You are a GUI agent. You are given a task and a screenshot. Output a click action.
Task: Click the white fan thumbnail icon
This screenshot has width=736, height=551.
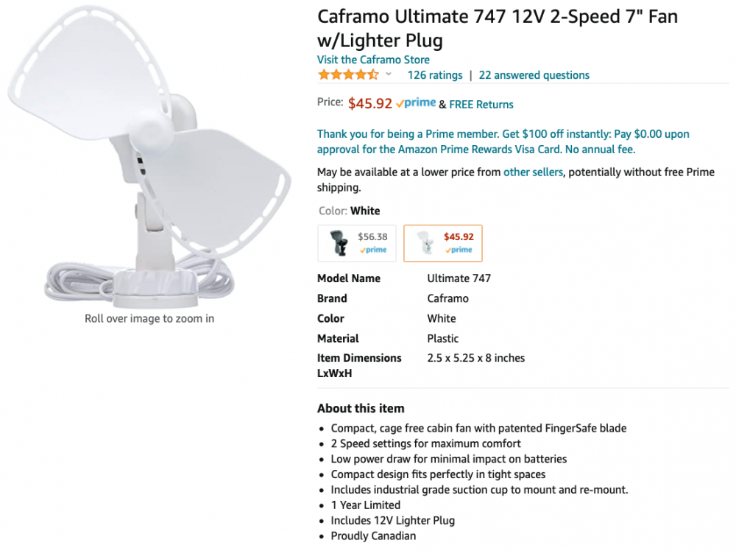[426, 244]
